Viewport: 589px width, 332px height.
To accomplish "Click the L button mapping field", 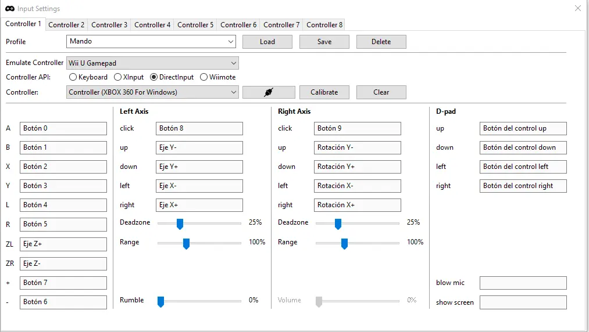I will tap(63, 205).
